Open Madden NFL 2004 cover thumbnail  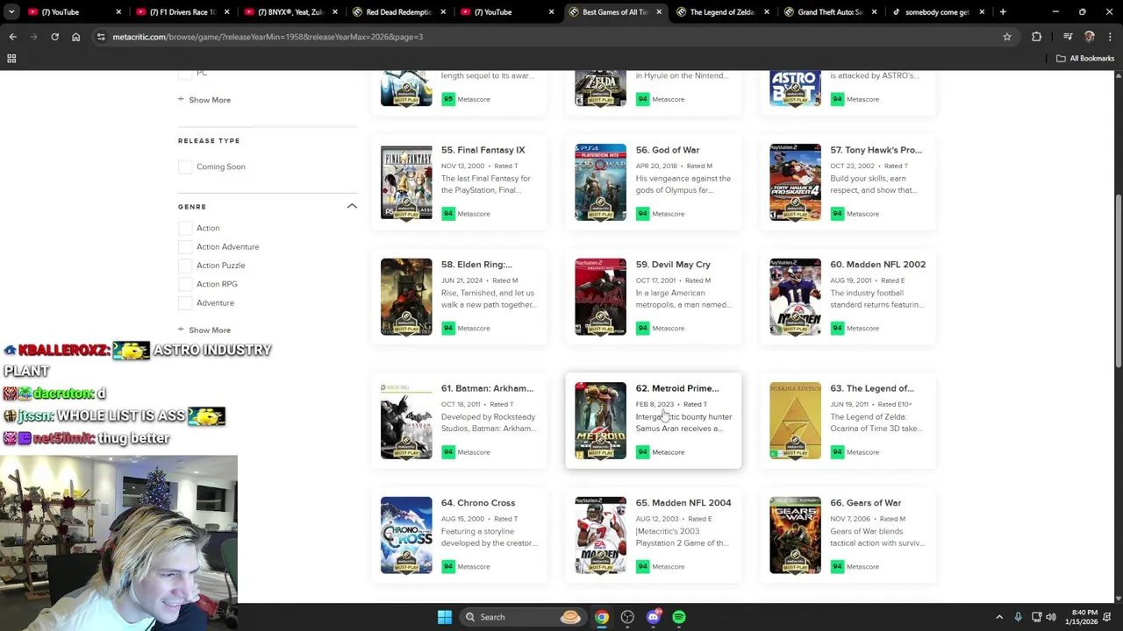tap(601, 535)
